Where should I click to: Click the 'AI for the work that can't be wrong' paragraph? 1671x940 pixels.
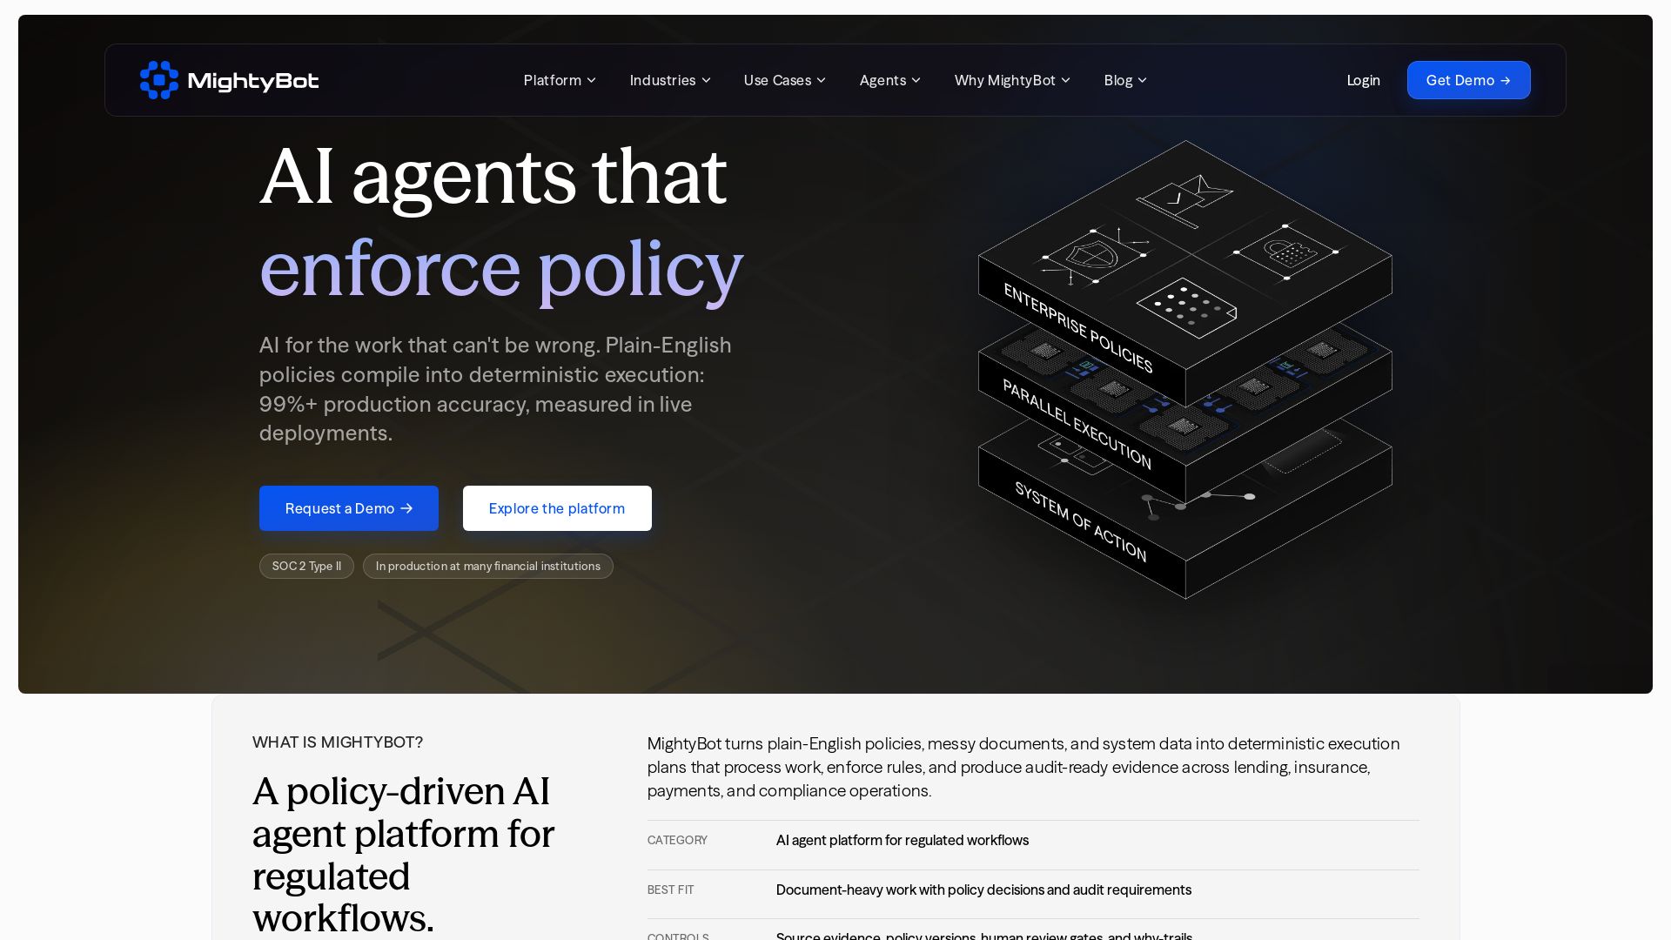coord(495,389)
